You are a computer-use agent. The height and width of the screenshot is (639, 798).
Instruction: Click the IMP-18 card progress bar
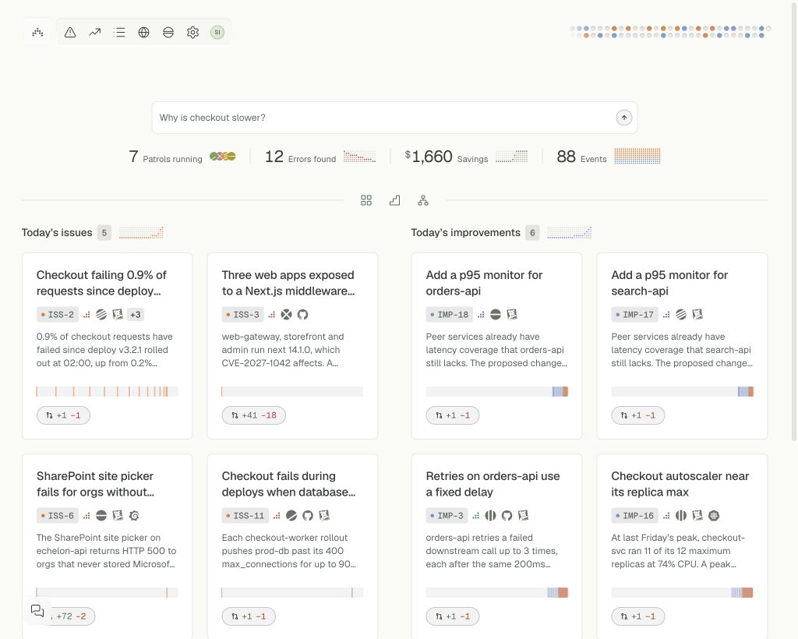tap(496, 391)
